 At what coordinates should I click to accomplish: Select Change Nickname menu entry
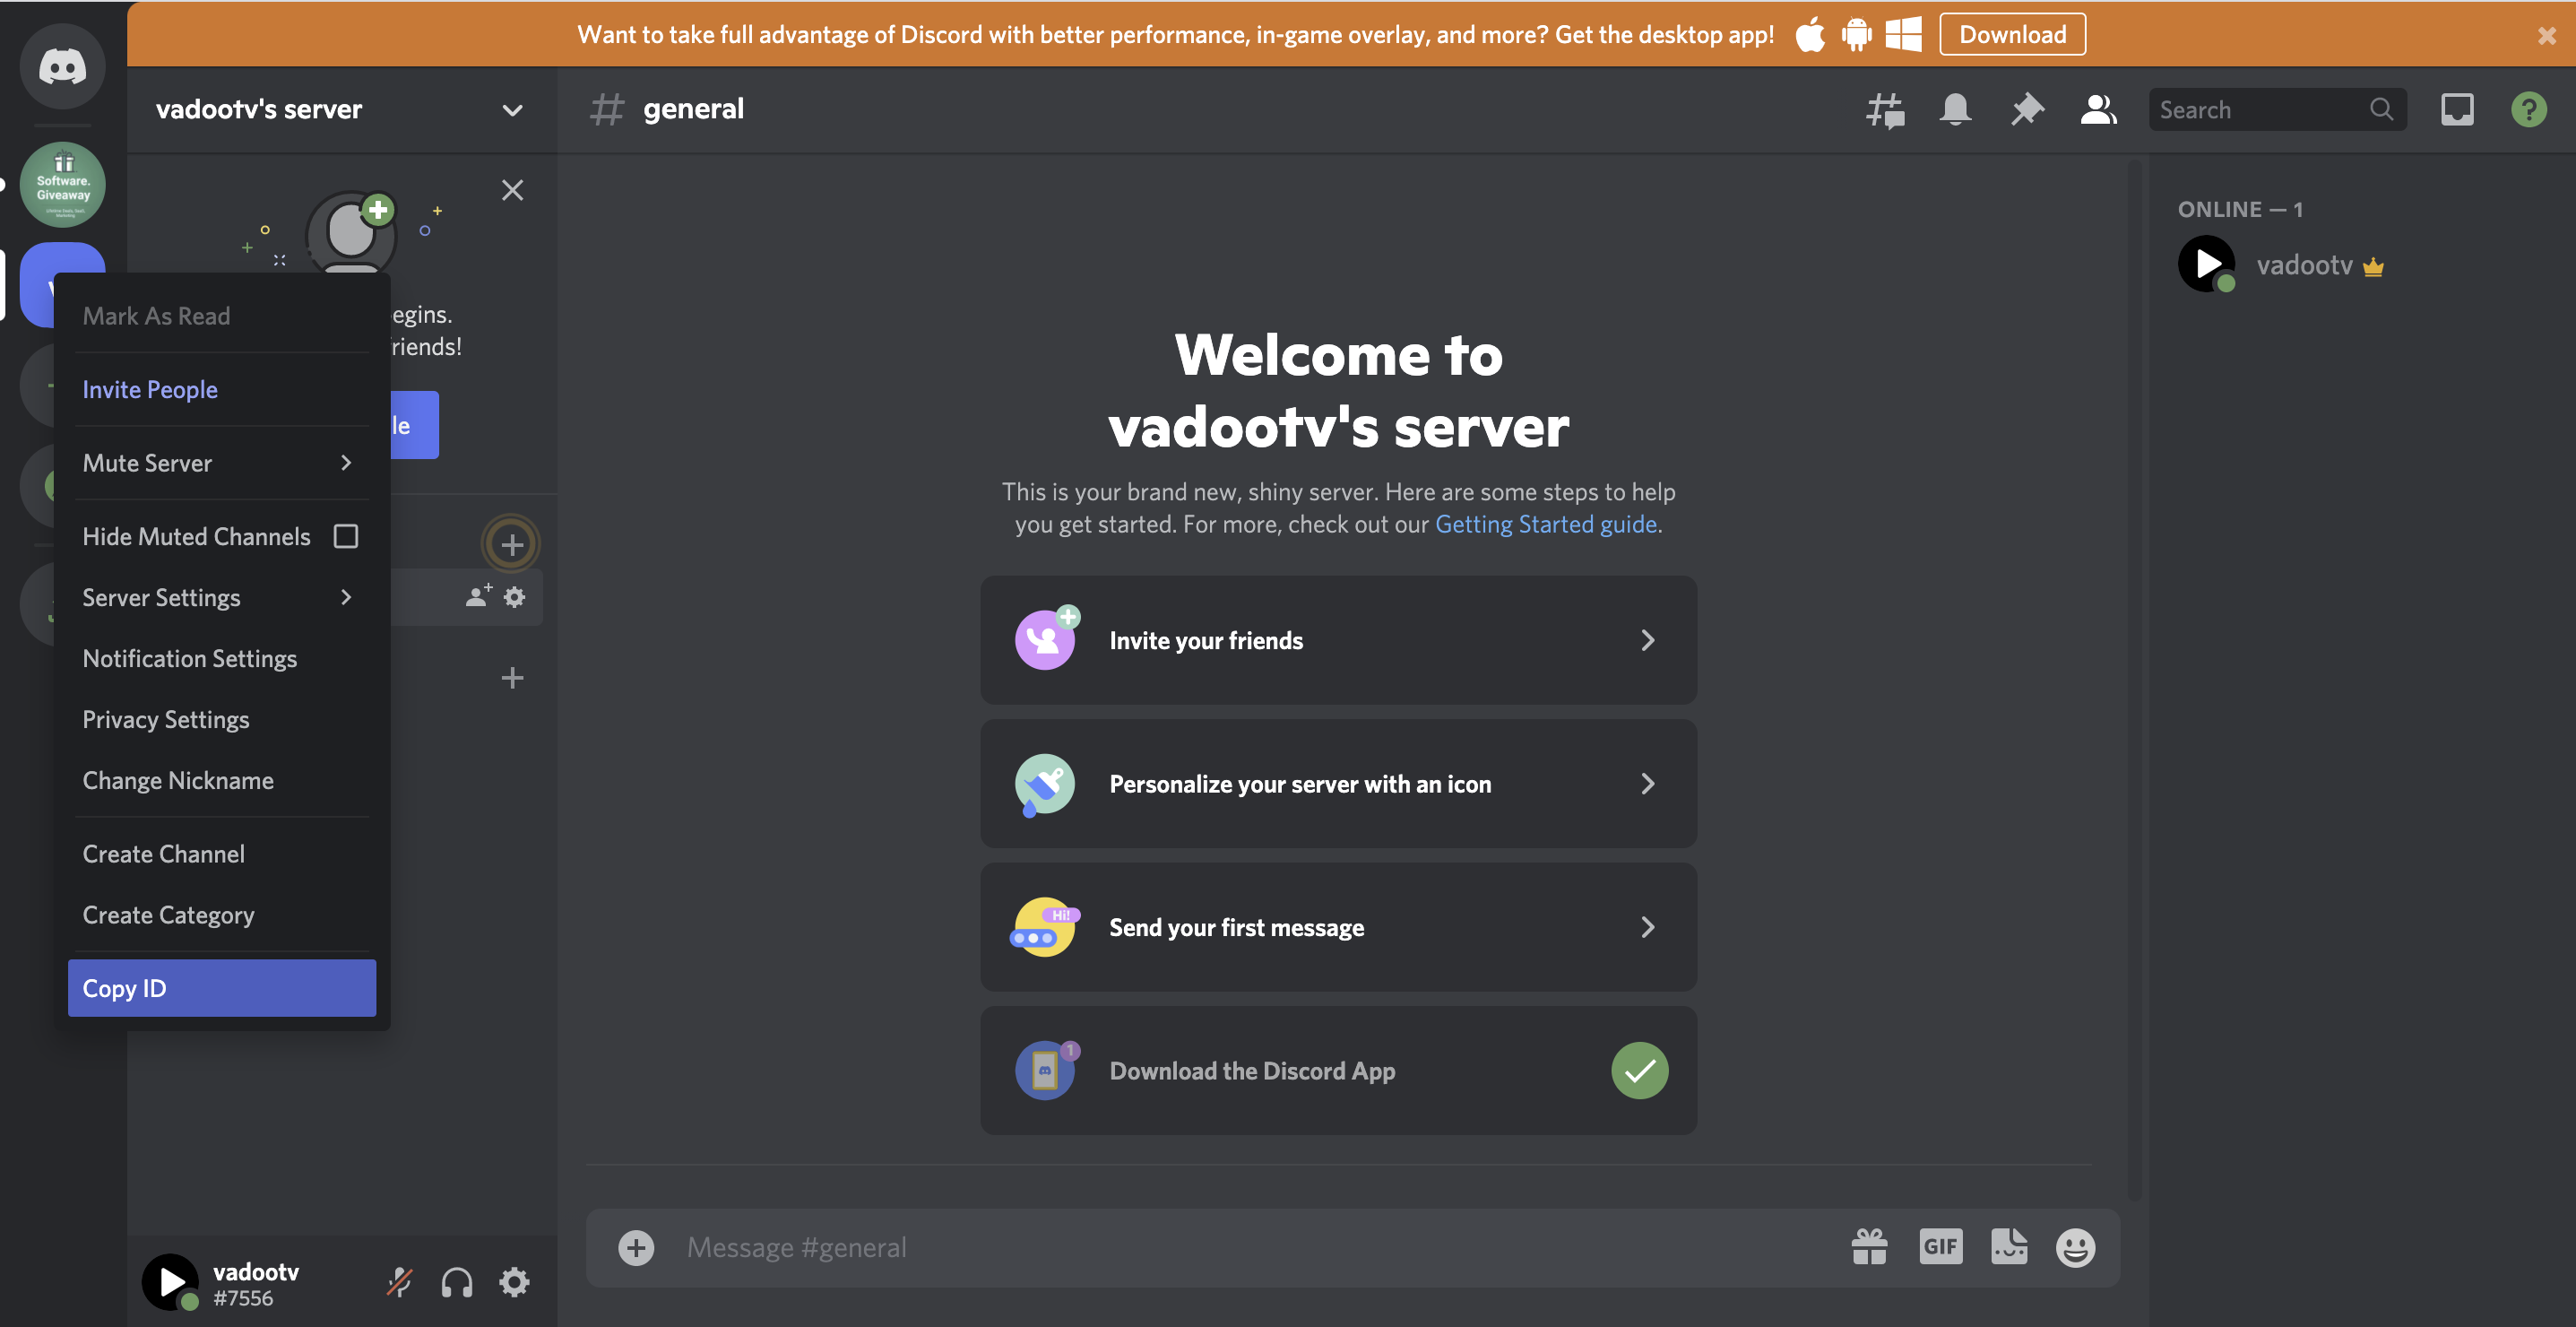coord(221,780)
